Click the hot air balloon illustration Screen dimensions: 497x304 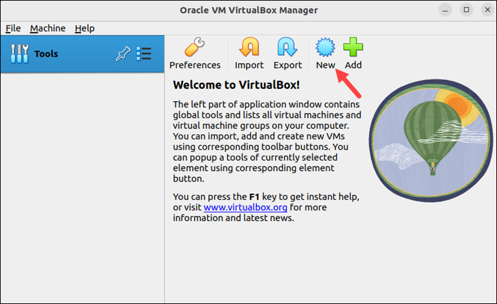431,140
